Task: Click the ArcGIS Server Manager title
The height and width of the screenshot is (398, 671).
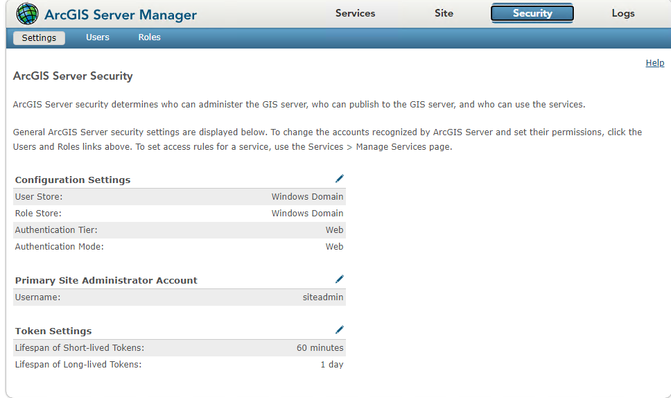Action: 121,15
